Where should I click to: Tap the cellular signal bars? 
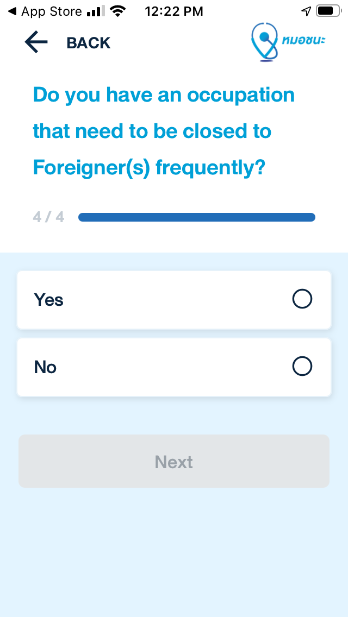96,12
